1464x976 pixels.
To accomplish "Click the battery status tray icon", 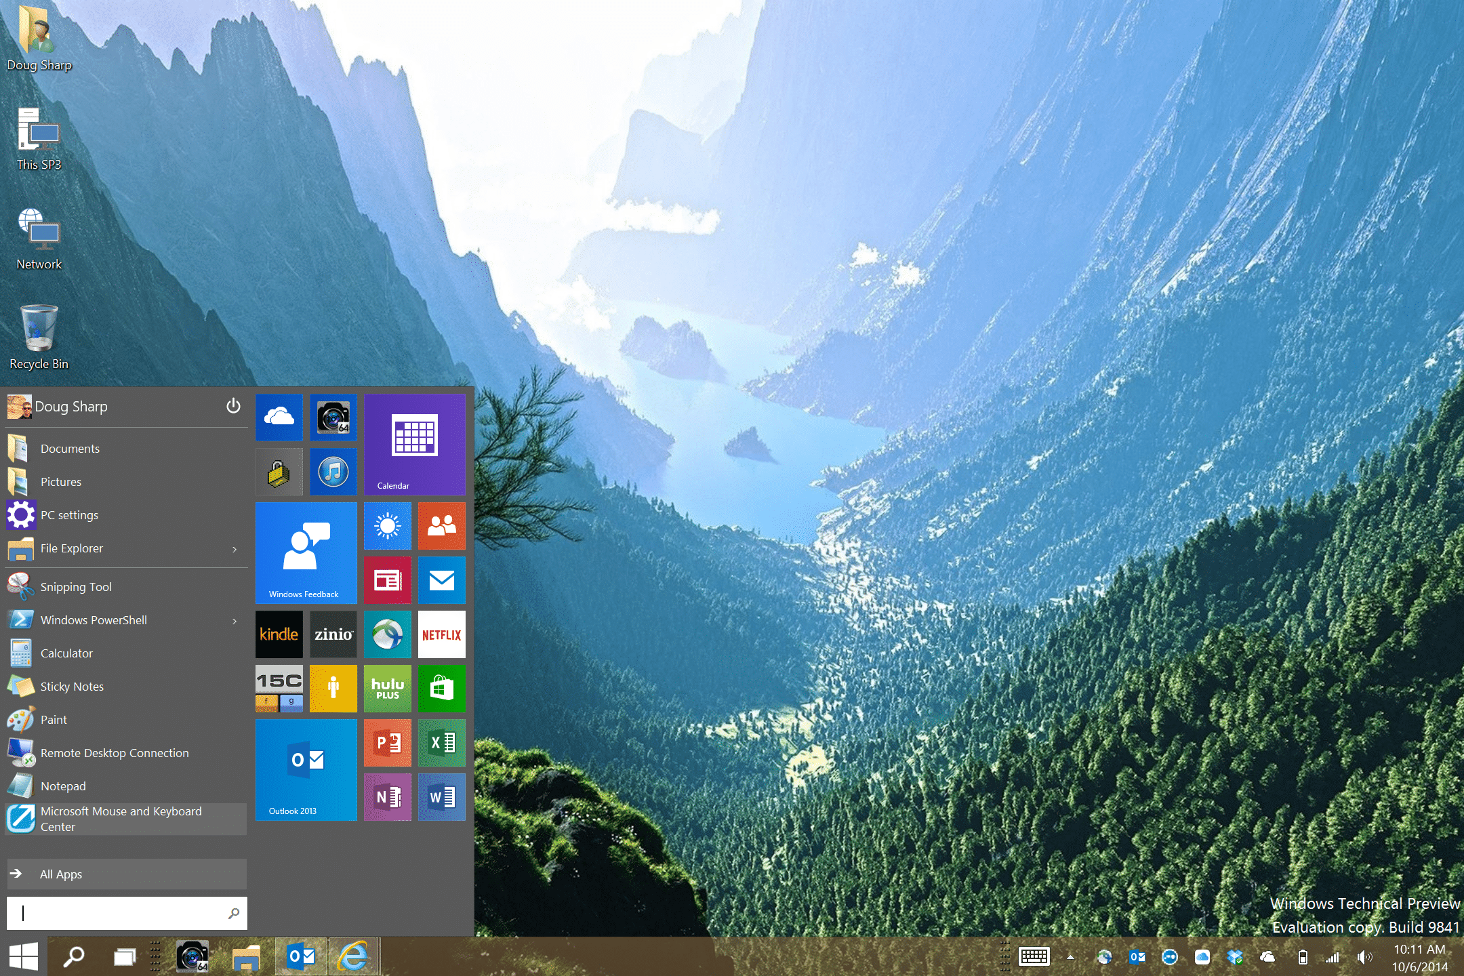I will (1302, 957).
